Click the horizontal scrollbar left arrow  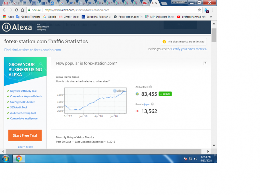tap(3, 151)
